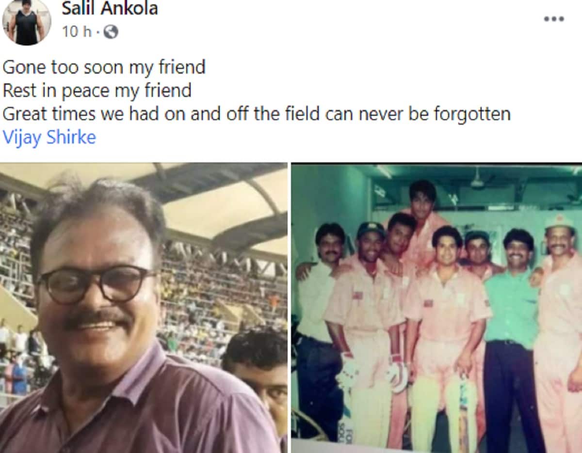Visit the Salil Ankola profile name link
The width and height of the screenshot is (582, 453).
pyautogui.click(x=110, y=8)
